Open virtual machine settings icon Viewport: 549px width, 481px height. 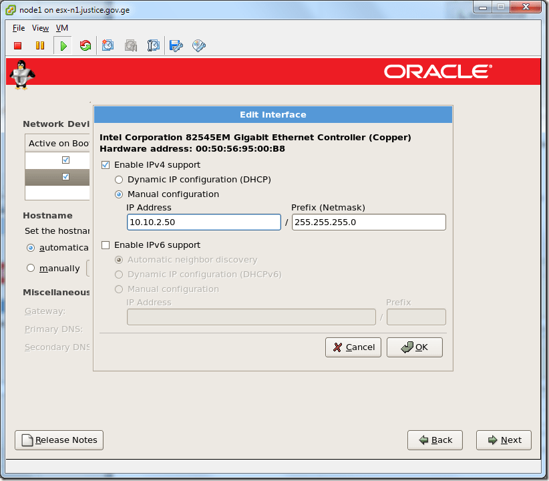pos(176,45)
